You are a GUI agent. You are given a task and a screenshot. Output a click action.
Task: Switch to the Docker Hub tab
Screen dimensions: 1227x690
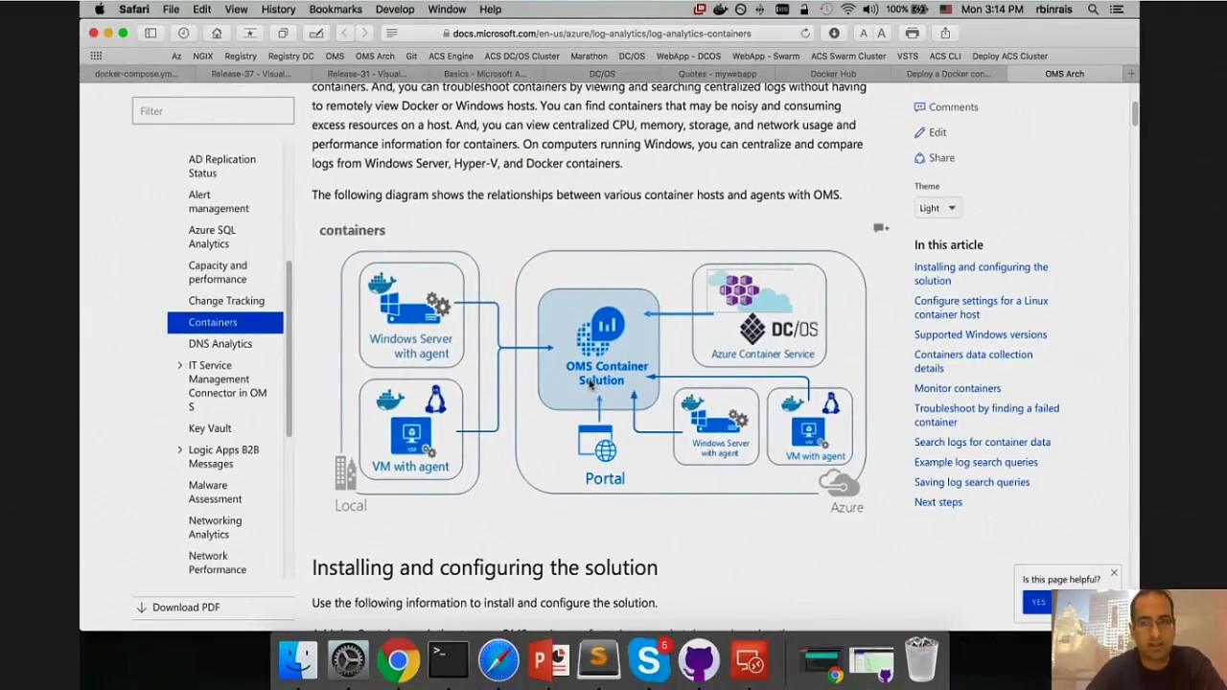tap(833, 74)
